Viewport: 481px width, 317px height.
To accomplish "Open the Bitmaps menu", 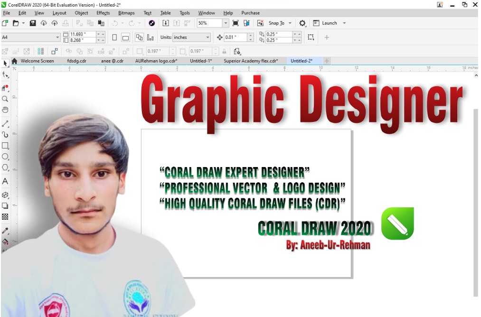I will pos(126,13).
